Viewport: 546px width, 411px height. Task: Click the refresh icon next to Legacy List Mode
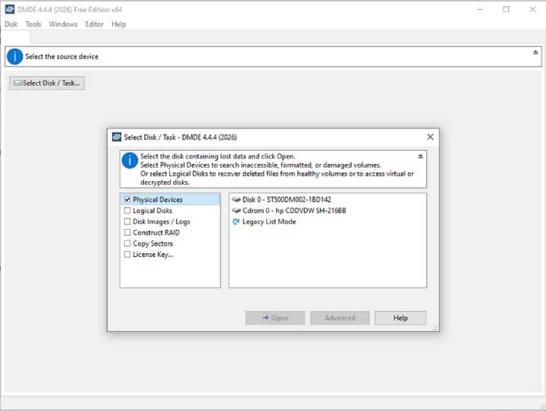click(x=236, y=221)
